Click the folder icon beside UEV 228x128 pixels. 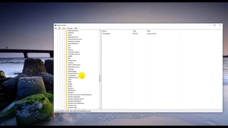pyautogui.click(x=67, y=58)
